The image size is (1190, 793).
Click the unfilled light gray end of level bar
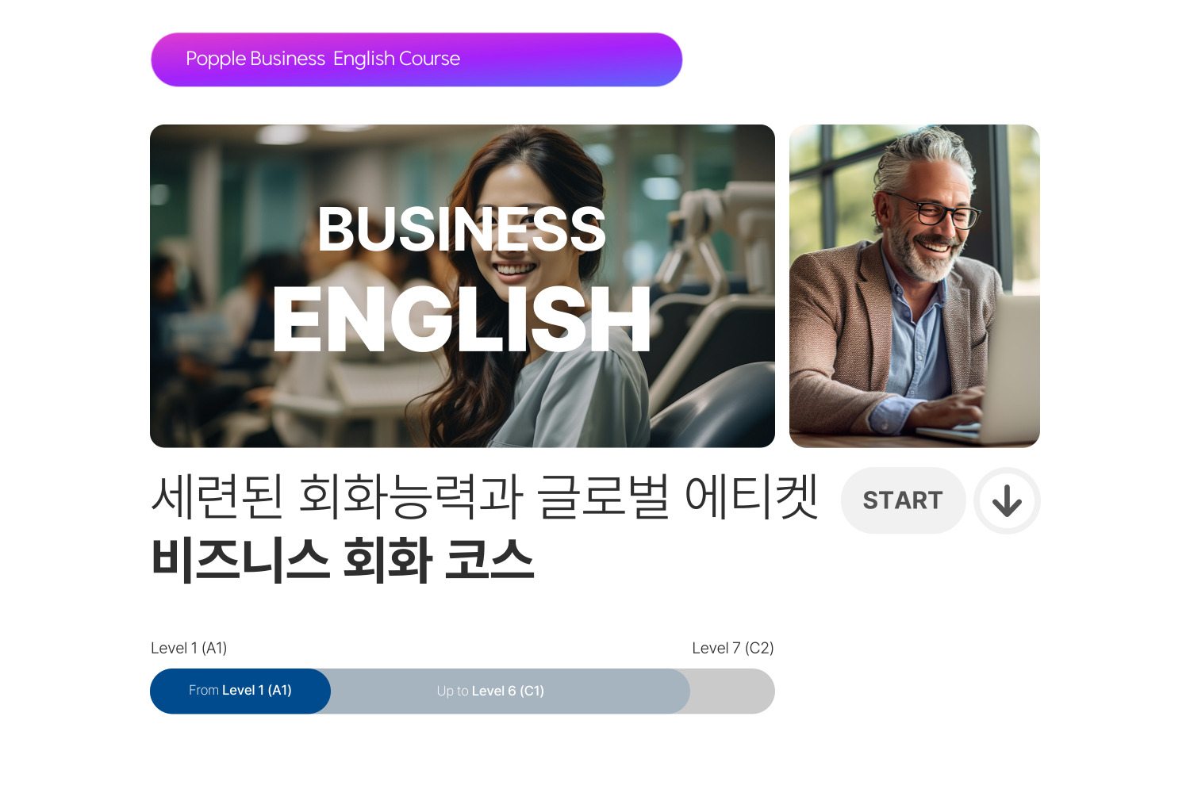tap(733, 691)
